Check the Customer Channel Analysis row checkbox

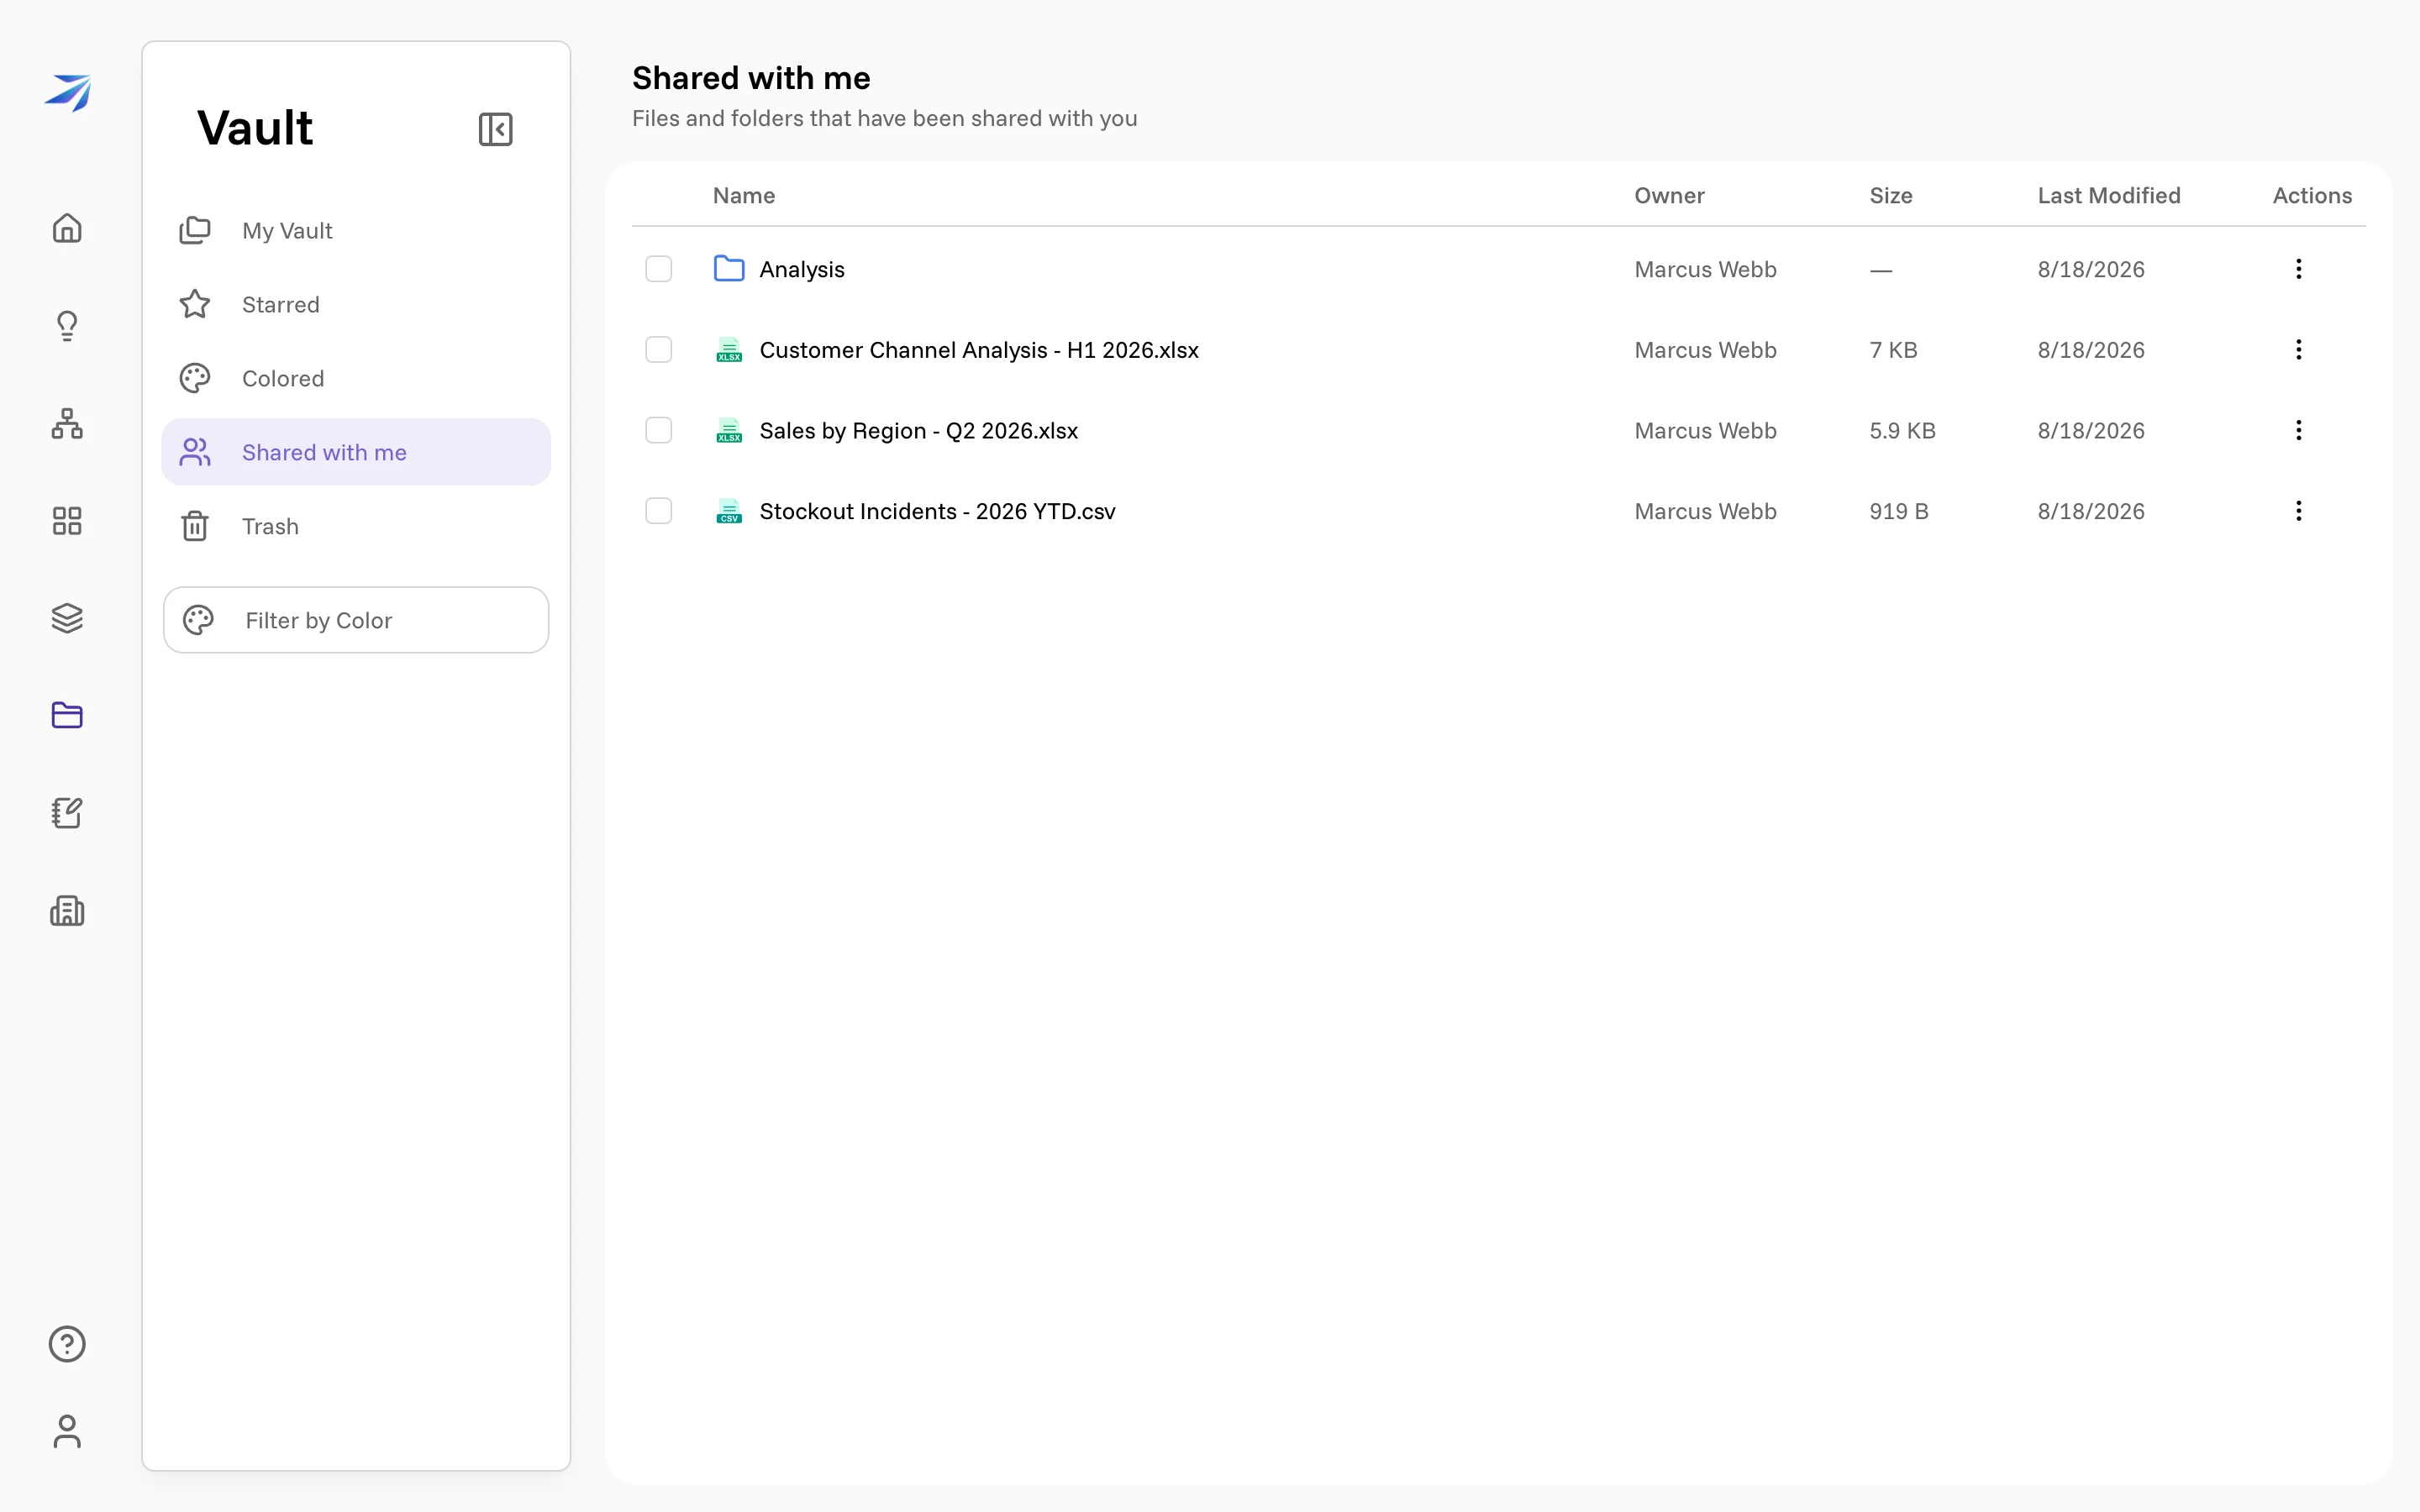pyautogui.click(x=659, y=349)
